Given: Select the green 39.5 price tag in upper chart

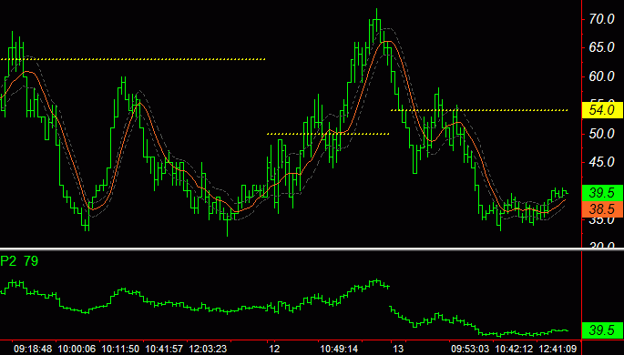Looking at the screenshot, I should pos(602,193).
